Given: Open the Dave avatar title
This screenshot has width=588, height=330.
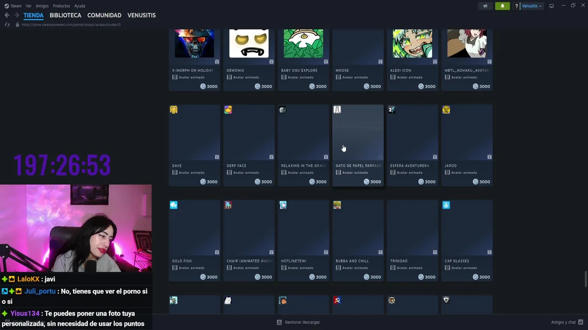Looking at the screenshot, I should coord(177,165).
